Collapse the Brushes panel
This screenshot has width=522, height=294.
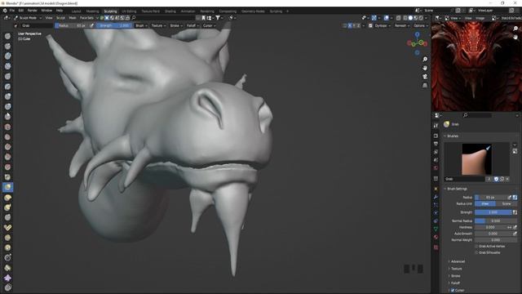coord(452,136)
